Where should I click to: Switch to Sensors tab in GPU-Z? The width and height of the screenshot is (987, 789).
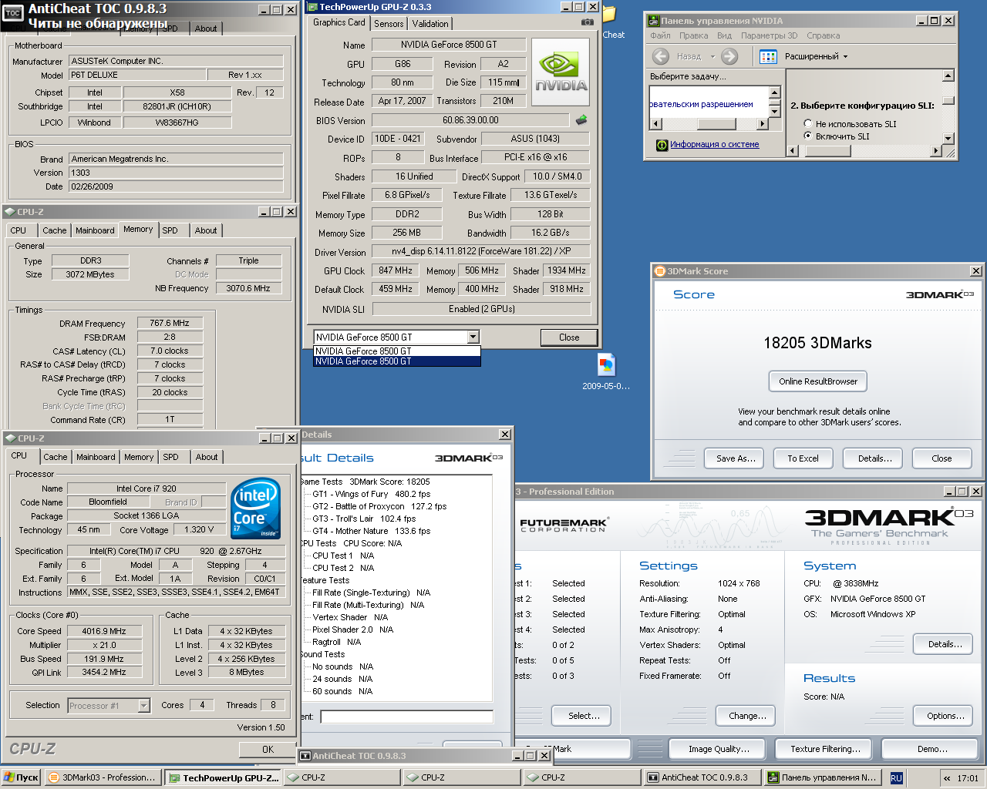point(389,23)
